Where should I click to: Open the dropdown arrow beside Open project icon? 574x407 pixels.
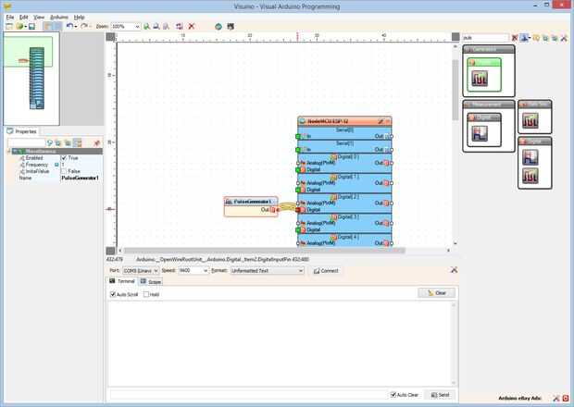[25, 27]
